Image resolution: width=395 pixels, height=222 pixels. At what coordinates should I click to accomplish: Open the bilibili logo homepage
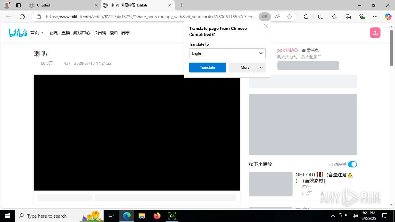pyautogui.click(x=18, y=33)
